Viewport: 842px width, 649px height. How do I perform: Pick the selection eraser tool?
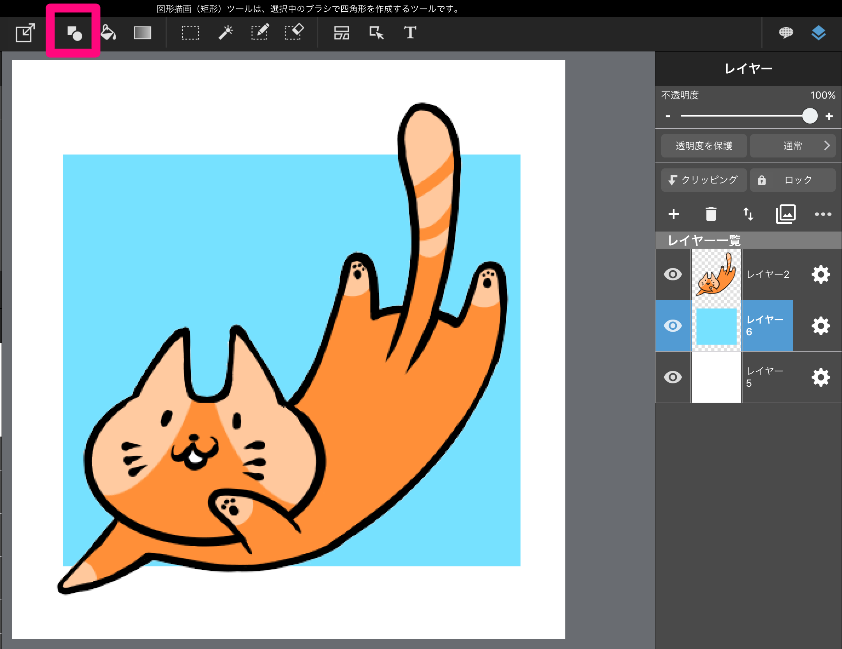(x=294, y=32)
